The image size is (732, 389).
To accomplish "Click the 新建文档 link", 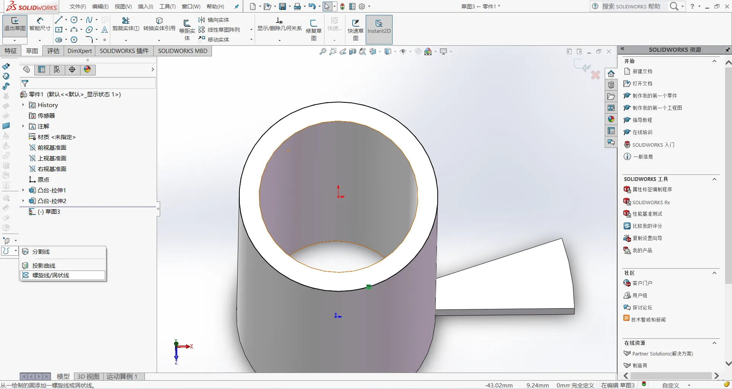I will coord(642,71).
